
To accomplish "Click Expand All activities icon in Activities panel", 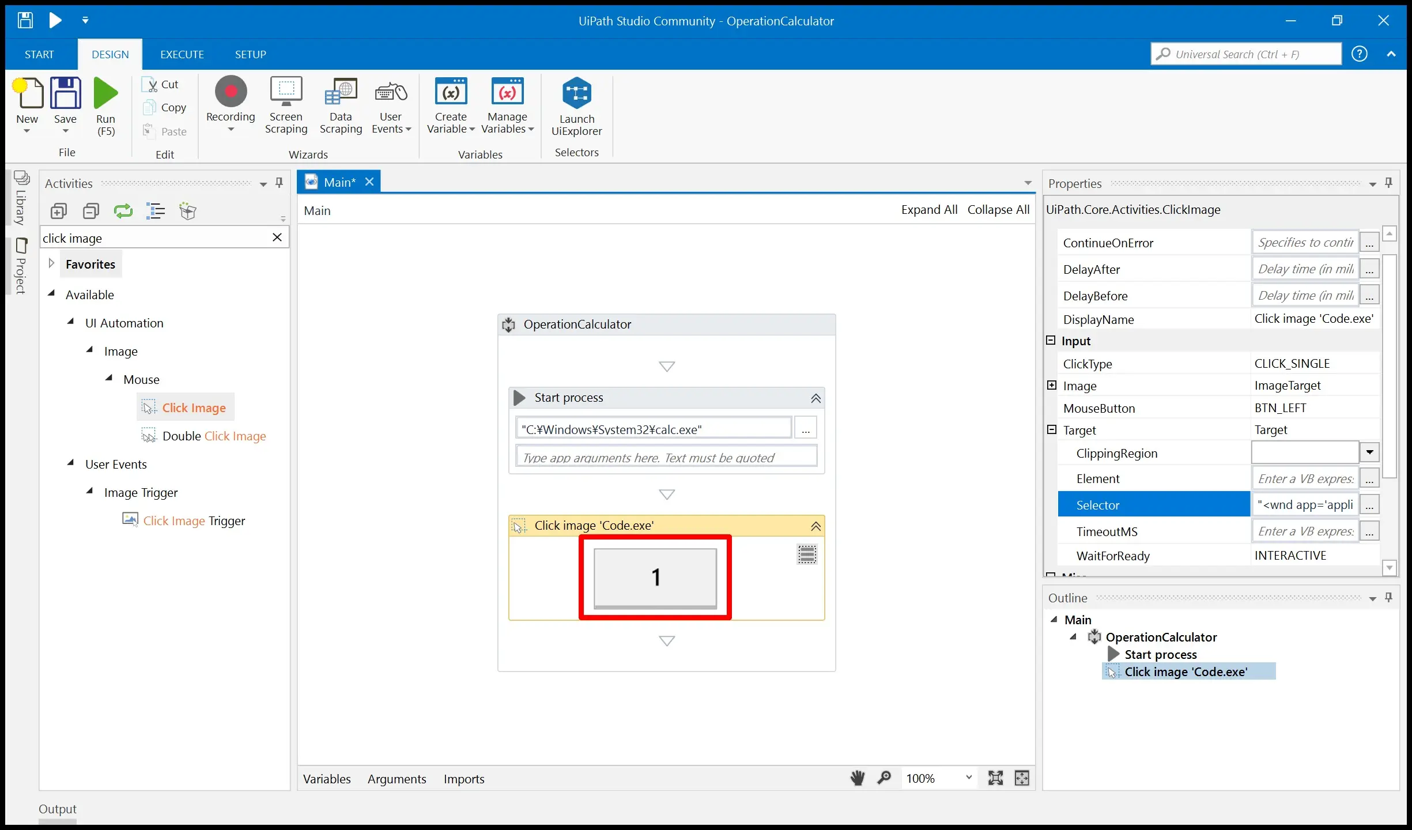I will pos(59,212).
